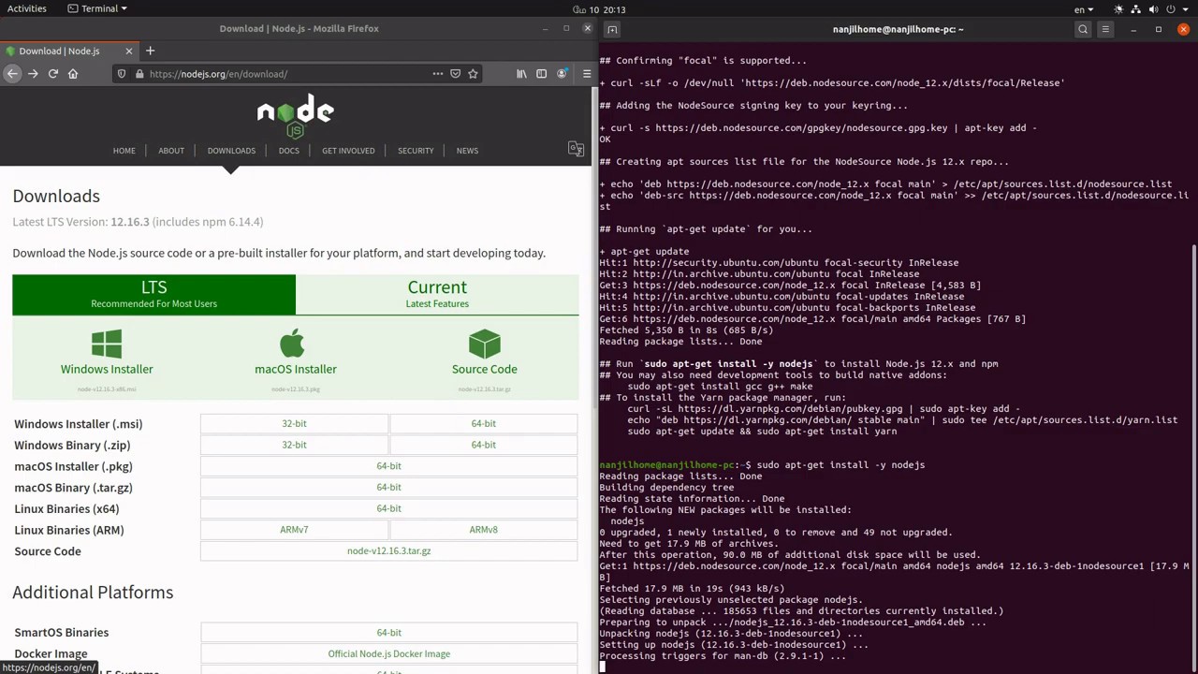Open the system menu power icon
1198x674 pixels.
1171,9
